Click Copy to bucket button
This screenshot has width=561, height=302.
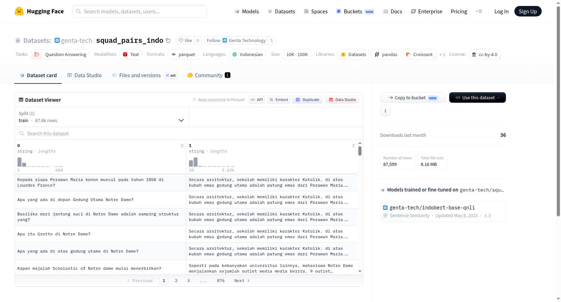(x=413, y=98)
